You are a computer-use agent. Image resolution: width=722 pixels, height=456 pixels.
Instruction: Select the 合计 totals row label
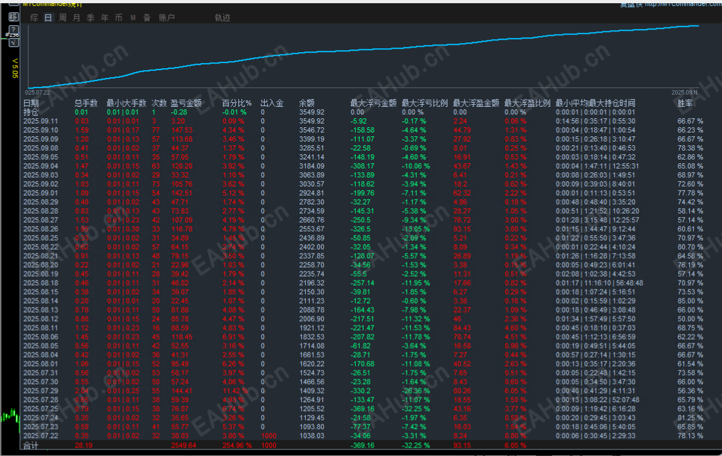(31, 446)
